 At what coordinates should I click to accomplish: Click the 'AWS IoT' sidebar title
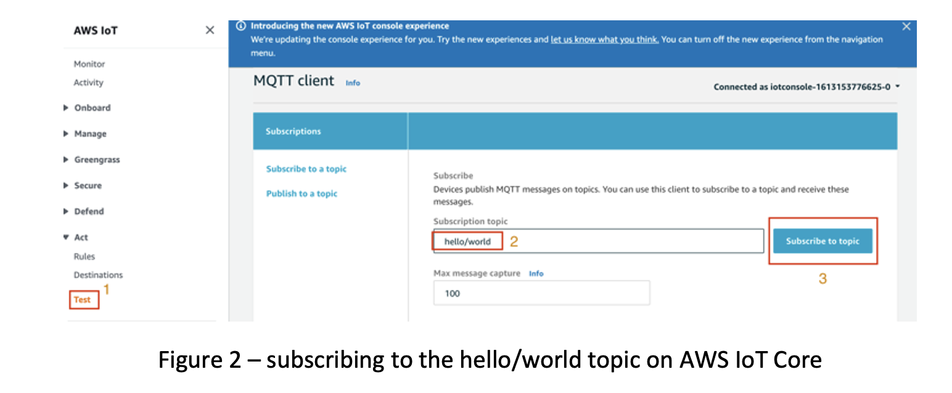pyautogui.click(x=96, y=30)
